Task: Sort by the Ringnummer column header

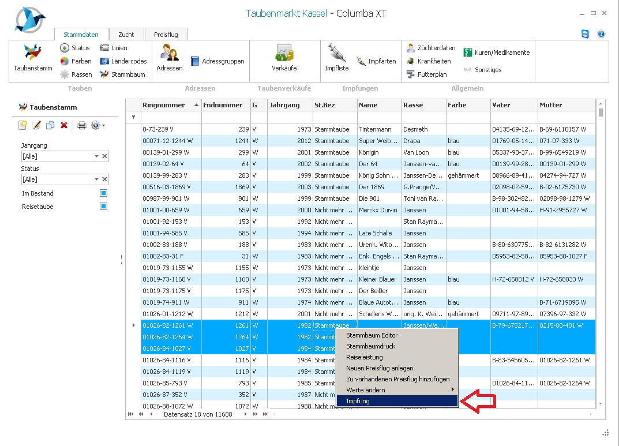Action: click(164, 105)
